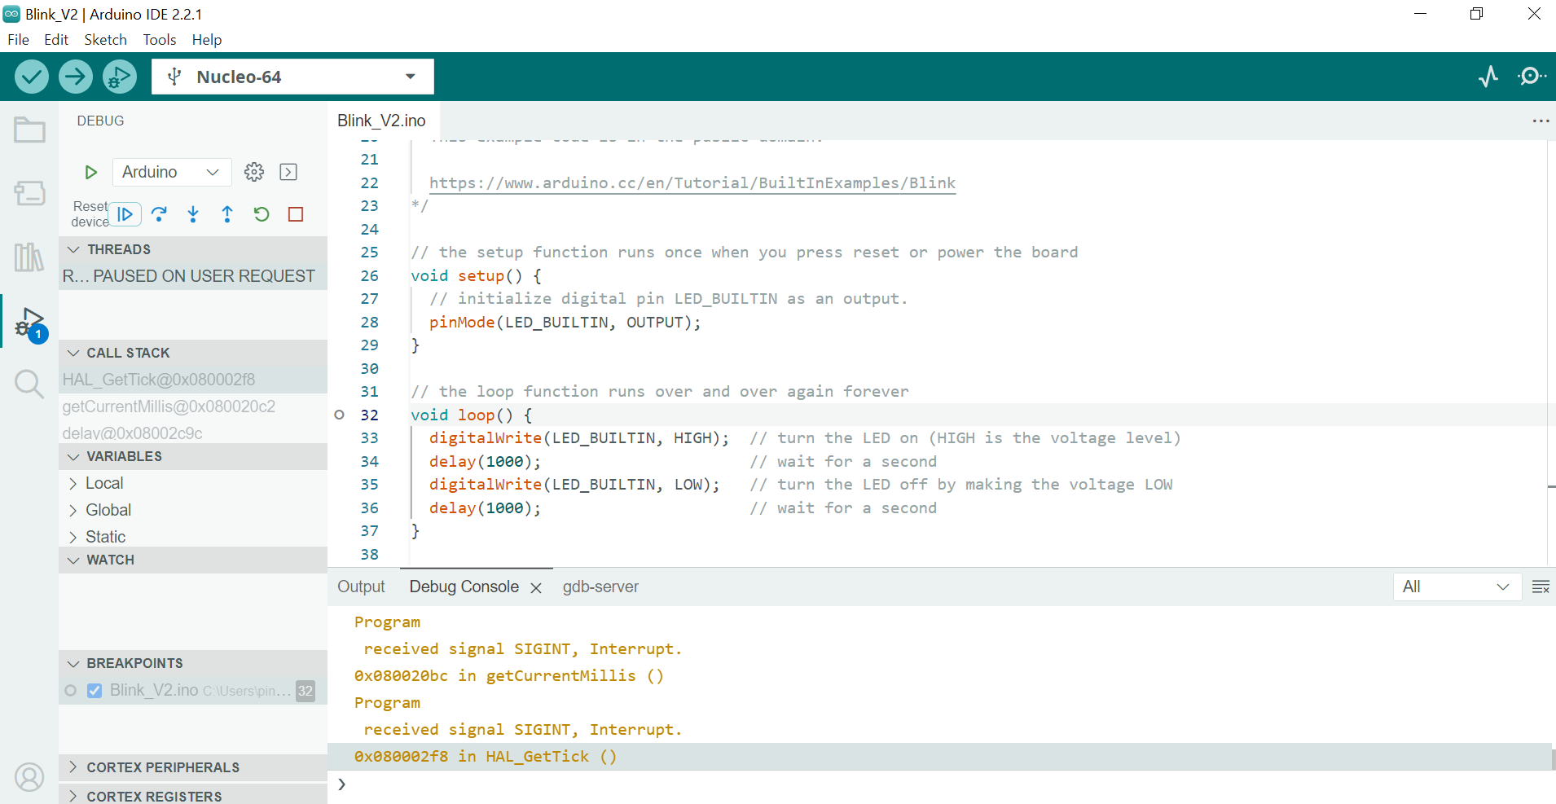Toggle breakpoint marker on line 32

340,415
